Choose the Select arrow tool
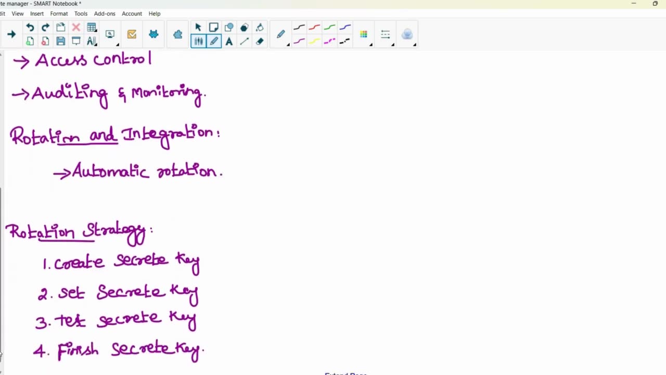666x375 pixels. 198,28
